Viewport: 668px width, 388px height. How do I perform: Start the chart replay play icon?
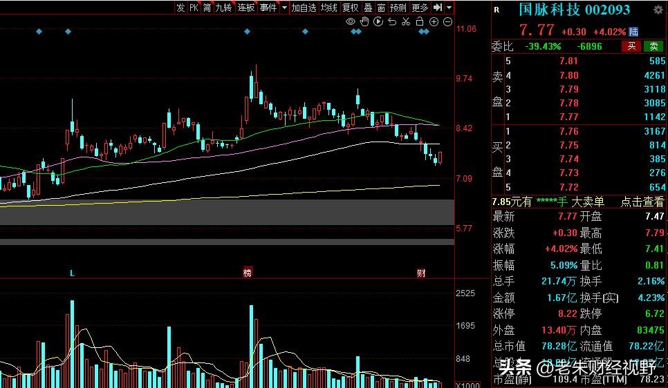[x=378, y=21]
